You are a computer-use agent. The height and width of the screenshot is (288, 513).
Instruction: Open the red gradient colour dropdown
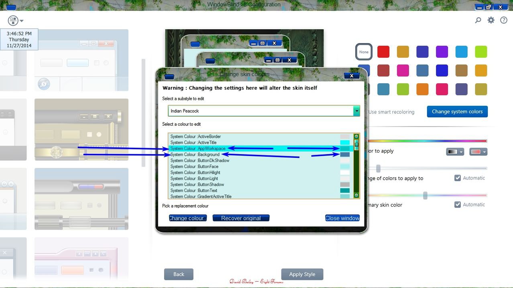tap(478, 152)
